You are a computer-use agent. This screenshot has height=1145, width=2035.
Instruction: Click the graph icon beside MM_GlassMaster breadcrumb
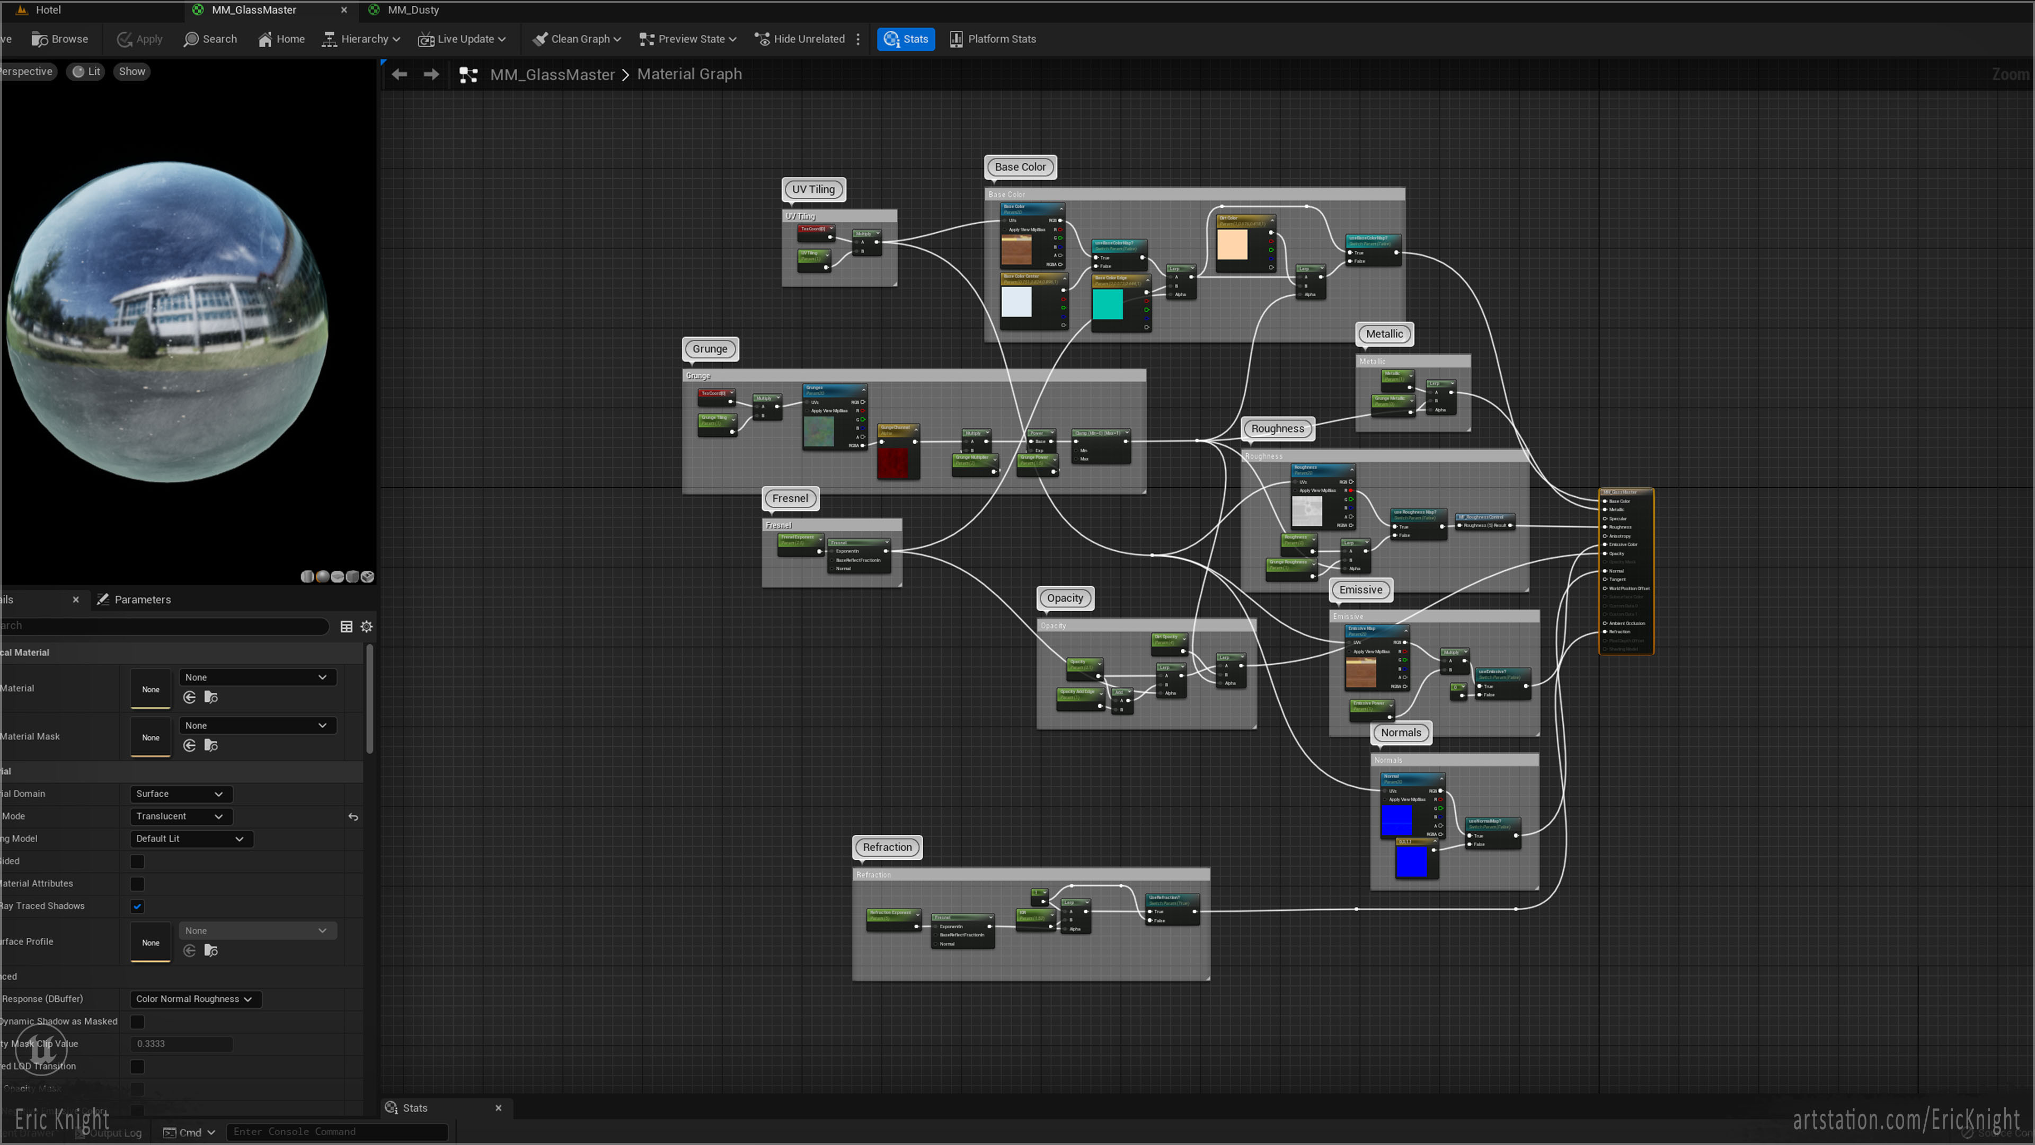click(468, 74)
